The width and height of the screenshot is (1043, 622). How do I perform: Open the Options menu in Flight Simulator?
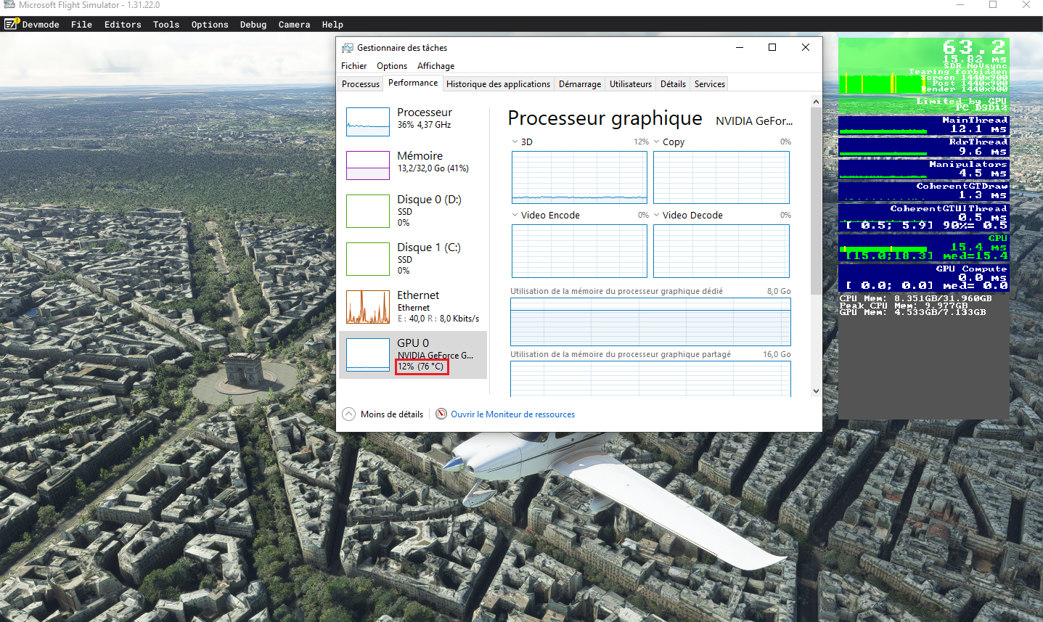[x=210, y=25]
